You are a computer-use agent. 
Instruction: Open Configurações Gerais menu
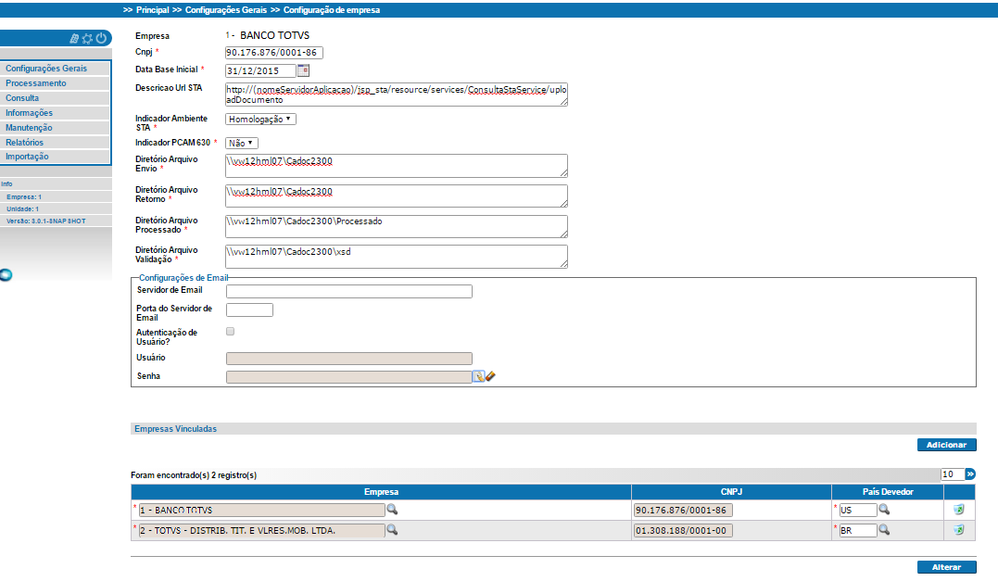56,68
